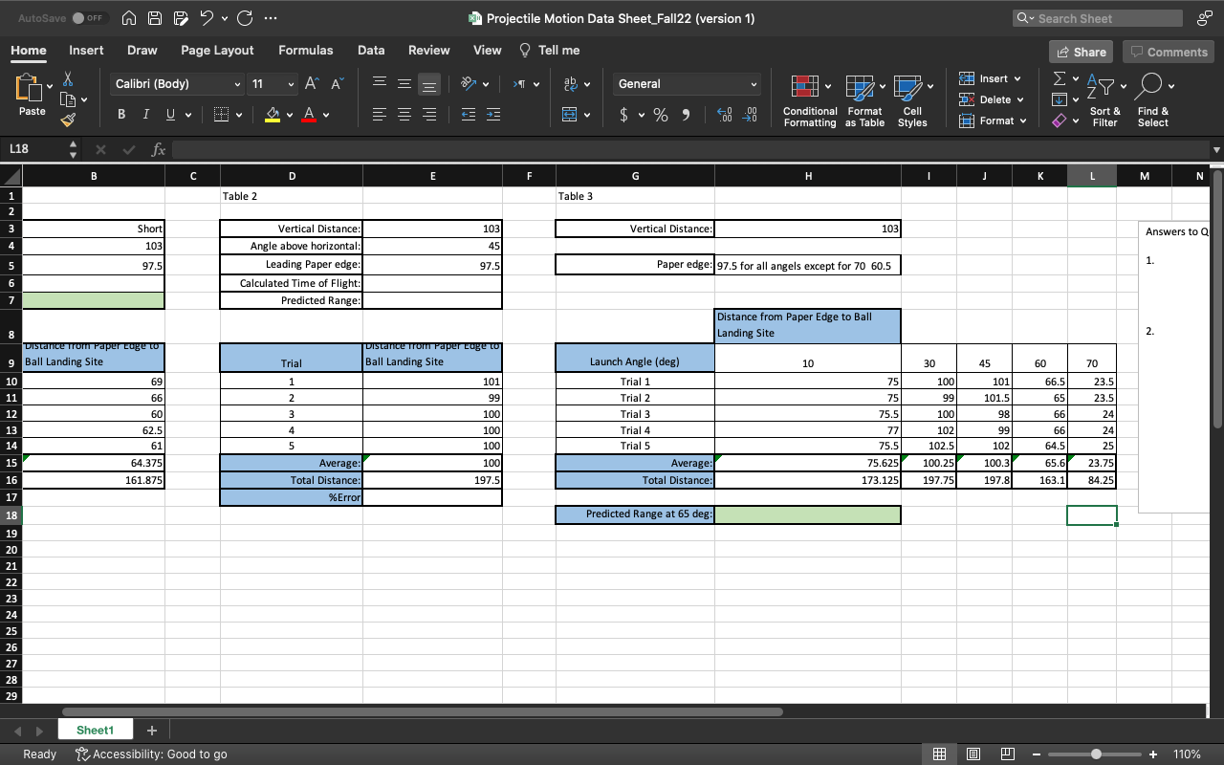
Task: Toggle Align Middle
Action: tap(404, 84)
